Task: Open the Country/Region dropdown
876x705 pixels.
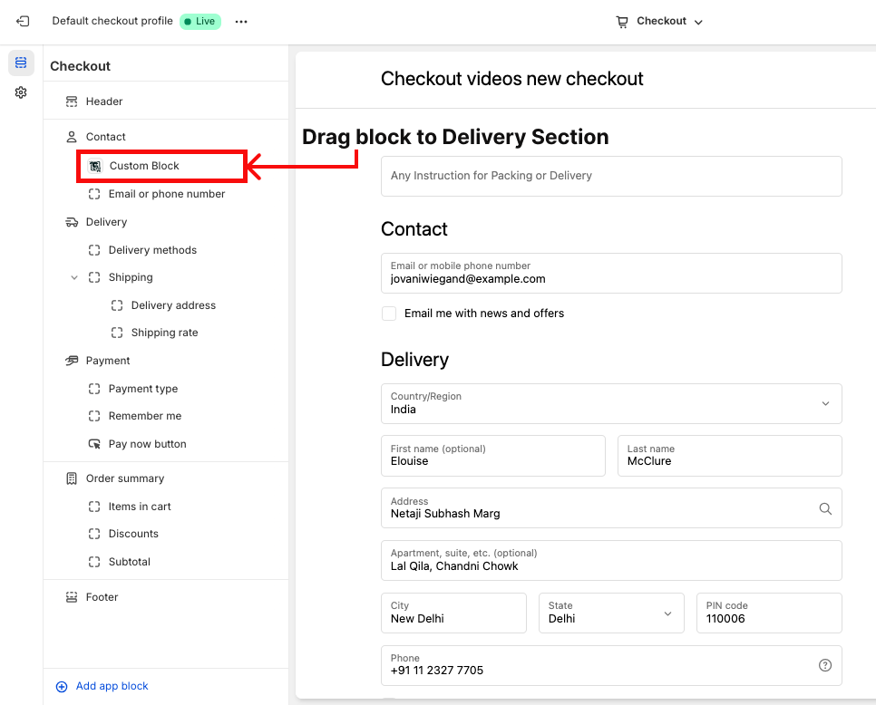Action: click(611, 403)
